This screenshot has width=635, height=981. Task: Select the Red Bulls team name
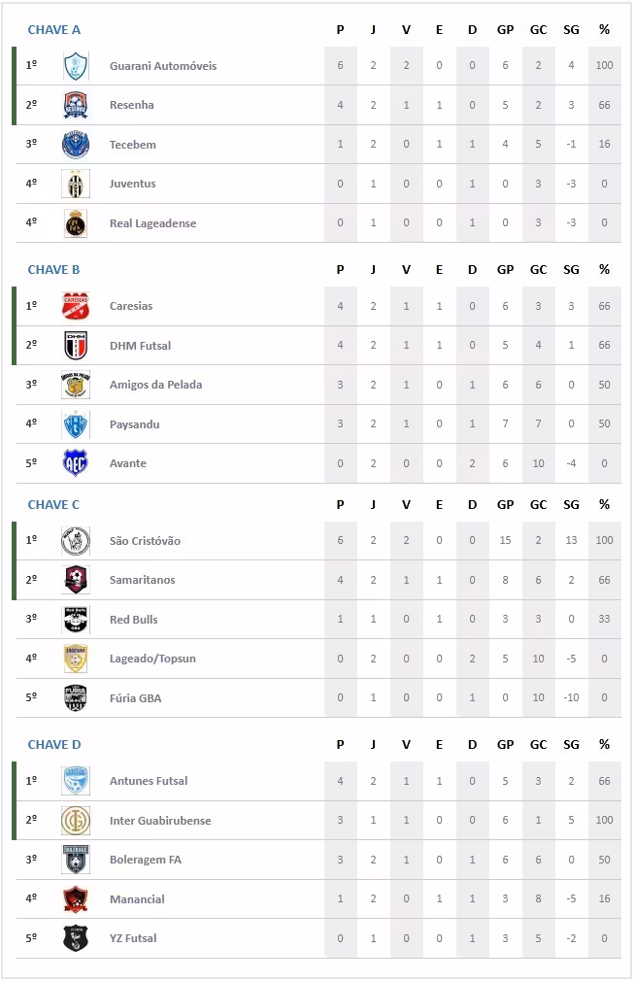(x=134, y=620)
